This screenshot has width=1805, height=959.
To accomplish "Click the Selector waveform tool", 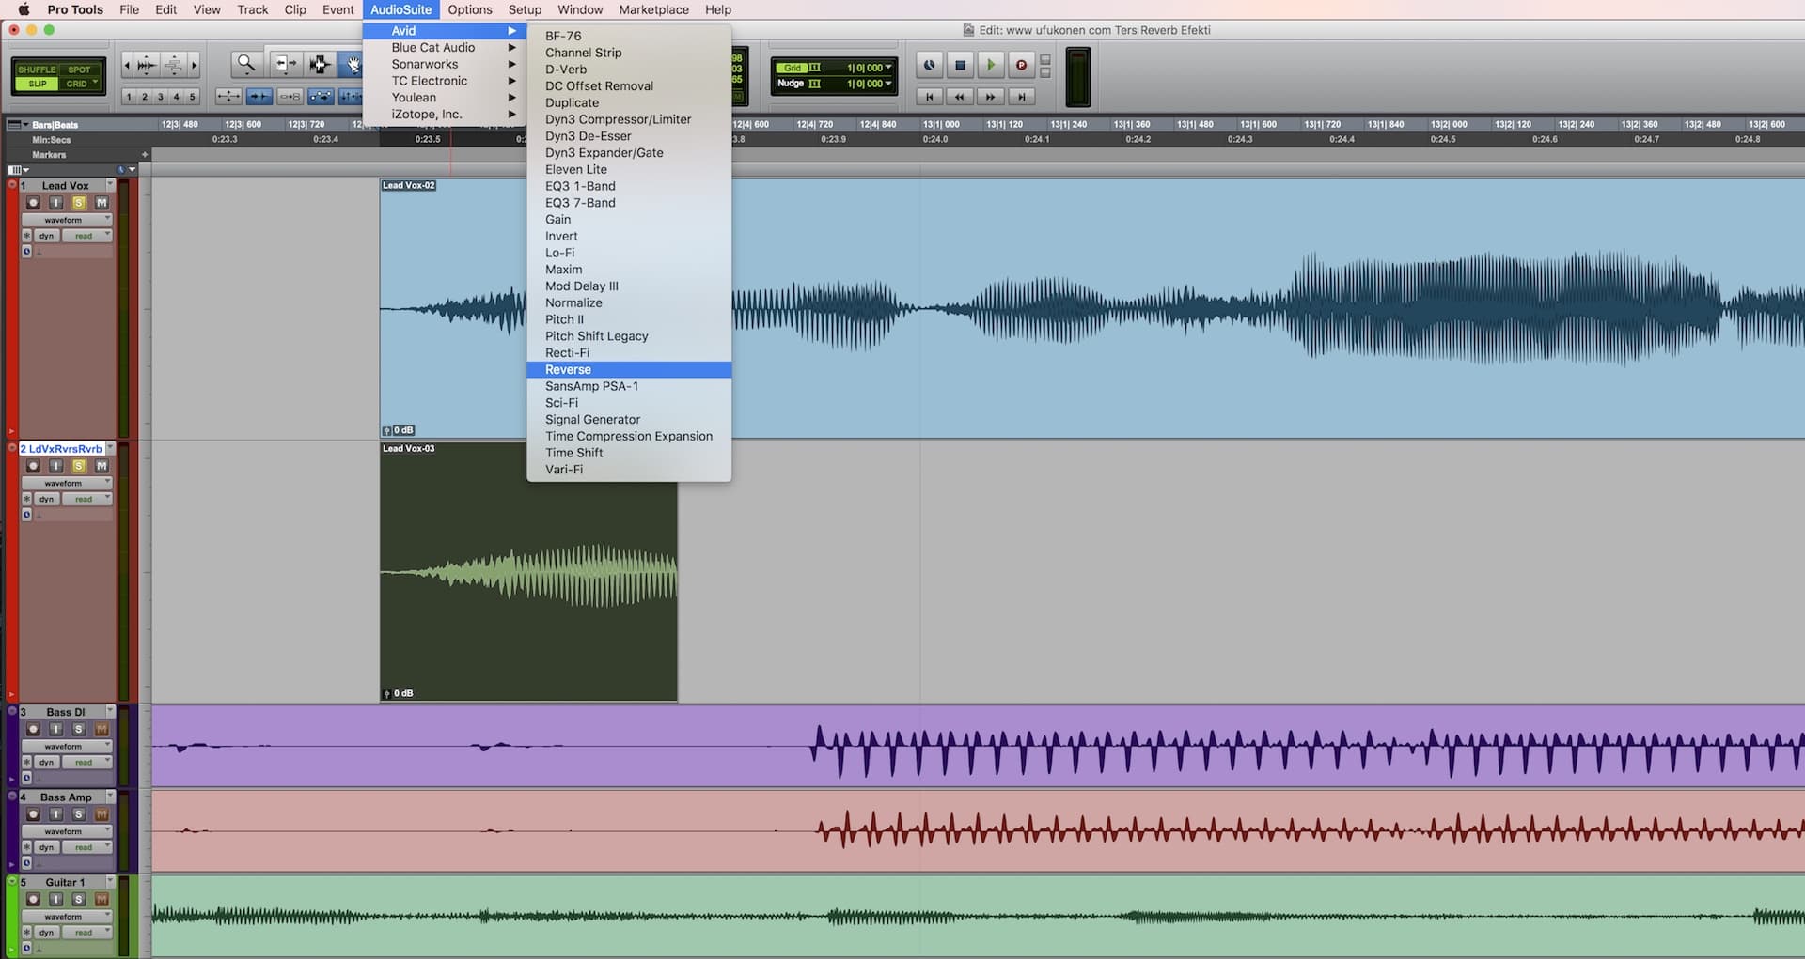I will 320,64.
